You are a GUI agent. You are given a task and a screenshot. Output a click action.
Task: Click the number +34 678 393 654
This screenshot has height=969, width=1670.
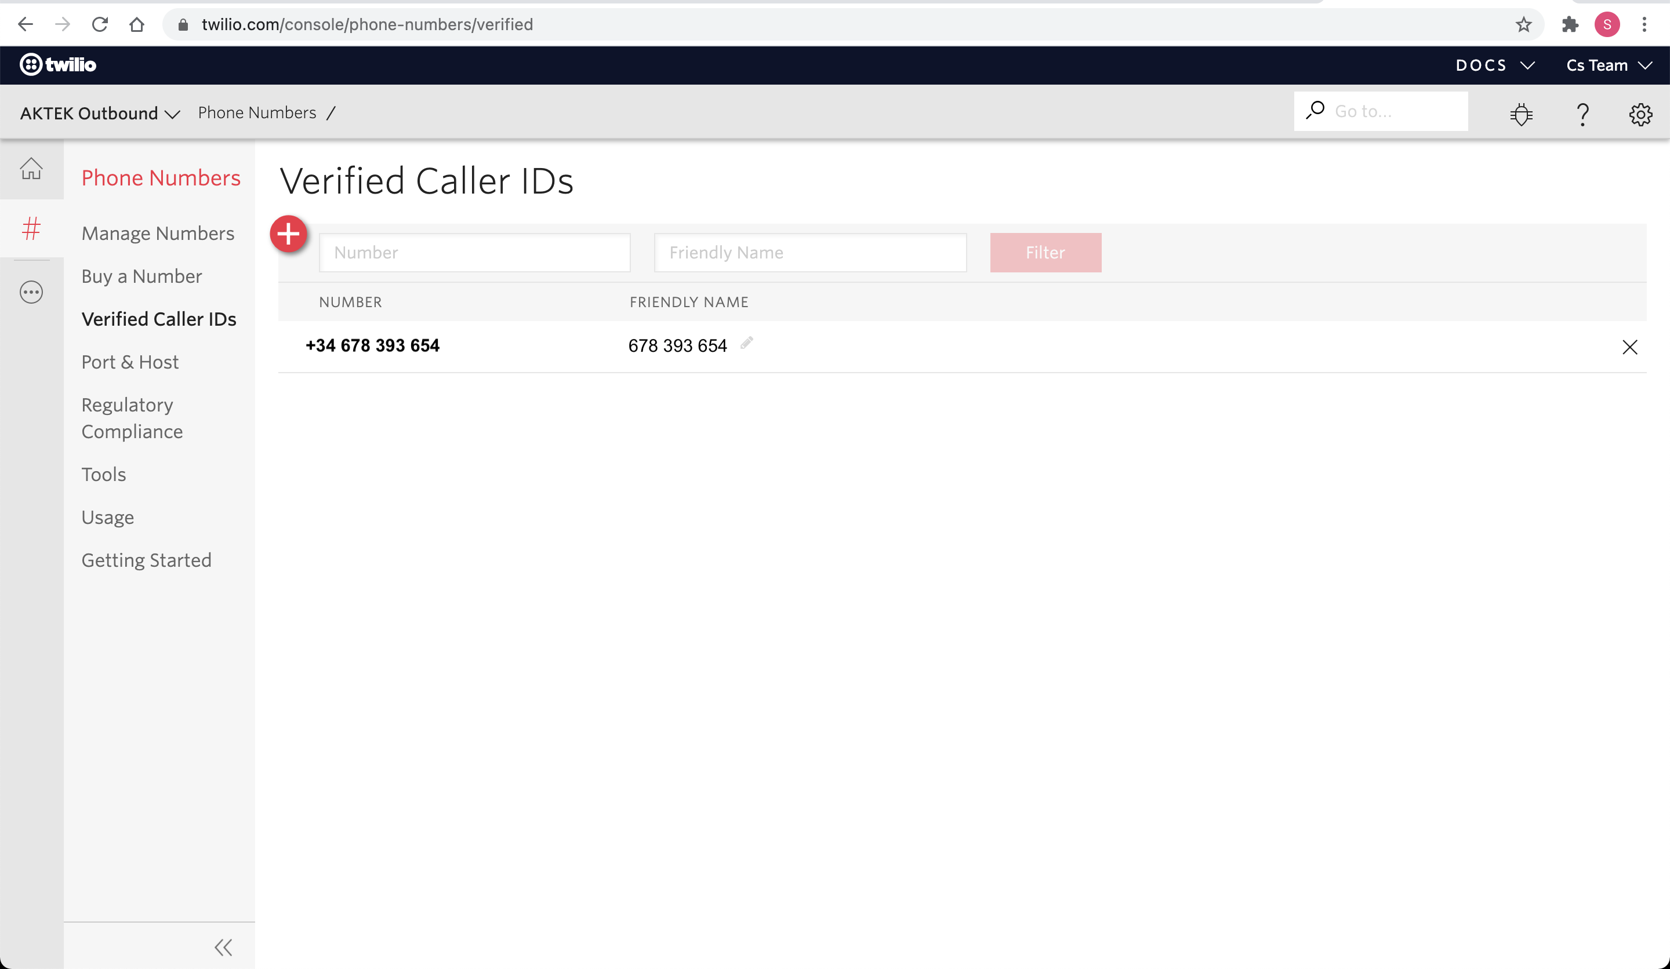click(x=372, y=346)
